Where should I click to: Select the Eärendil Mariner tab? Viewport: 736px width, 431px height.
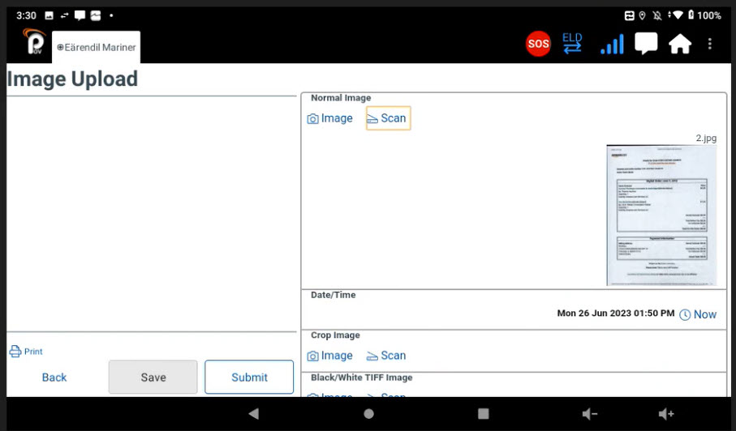pyautogui.click(x=97, y=47)
